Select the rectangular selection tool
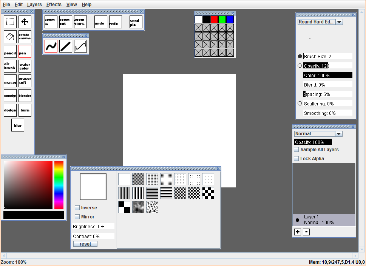 coord(10,22)
